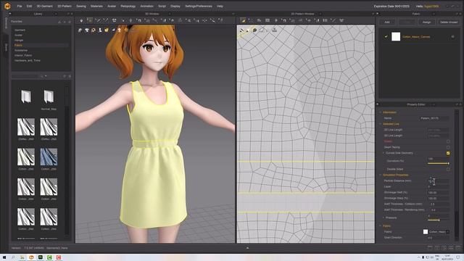Viewport: 464px width, 261px height.
Task: Collapse the Fabric section in Property Editor
Action: tap(381, 225)
